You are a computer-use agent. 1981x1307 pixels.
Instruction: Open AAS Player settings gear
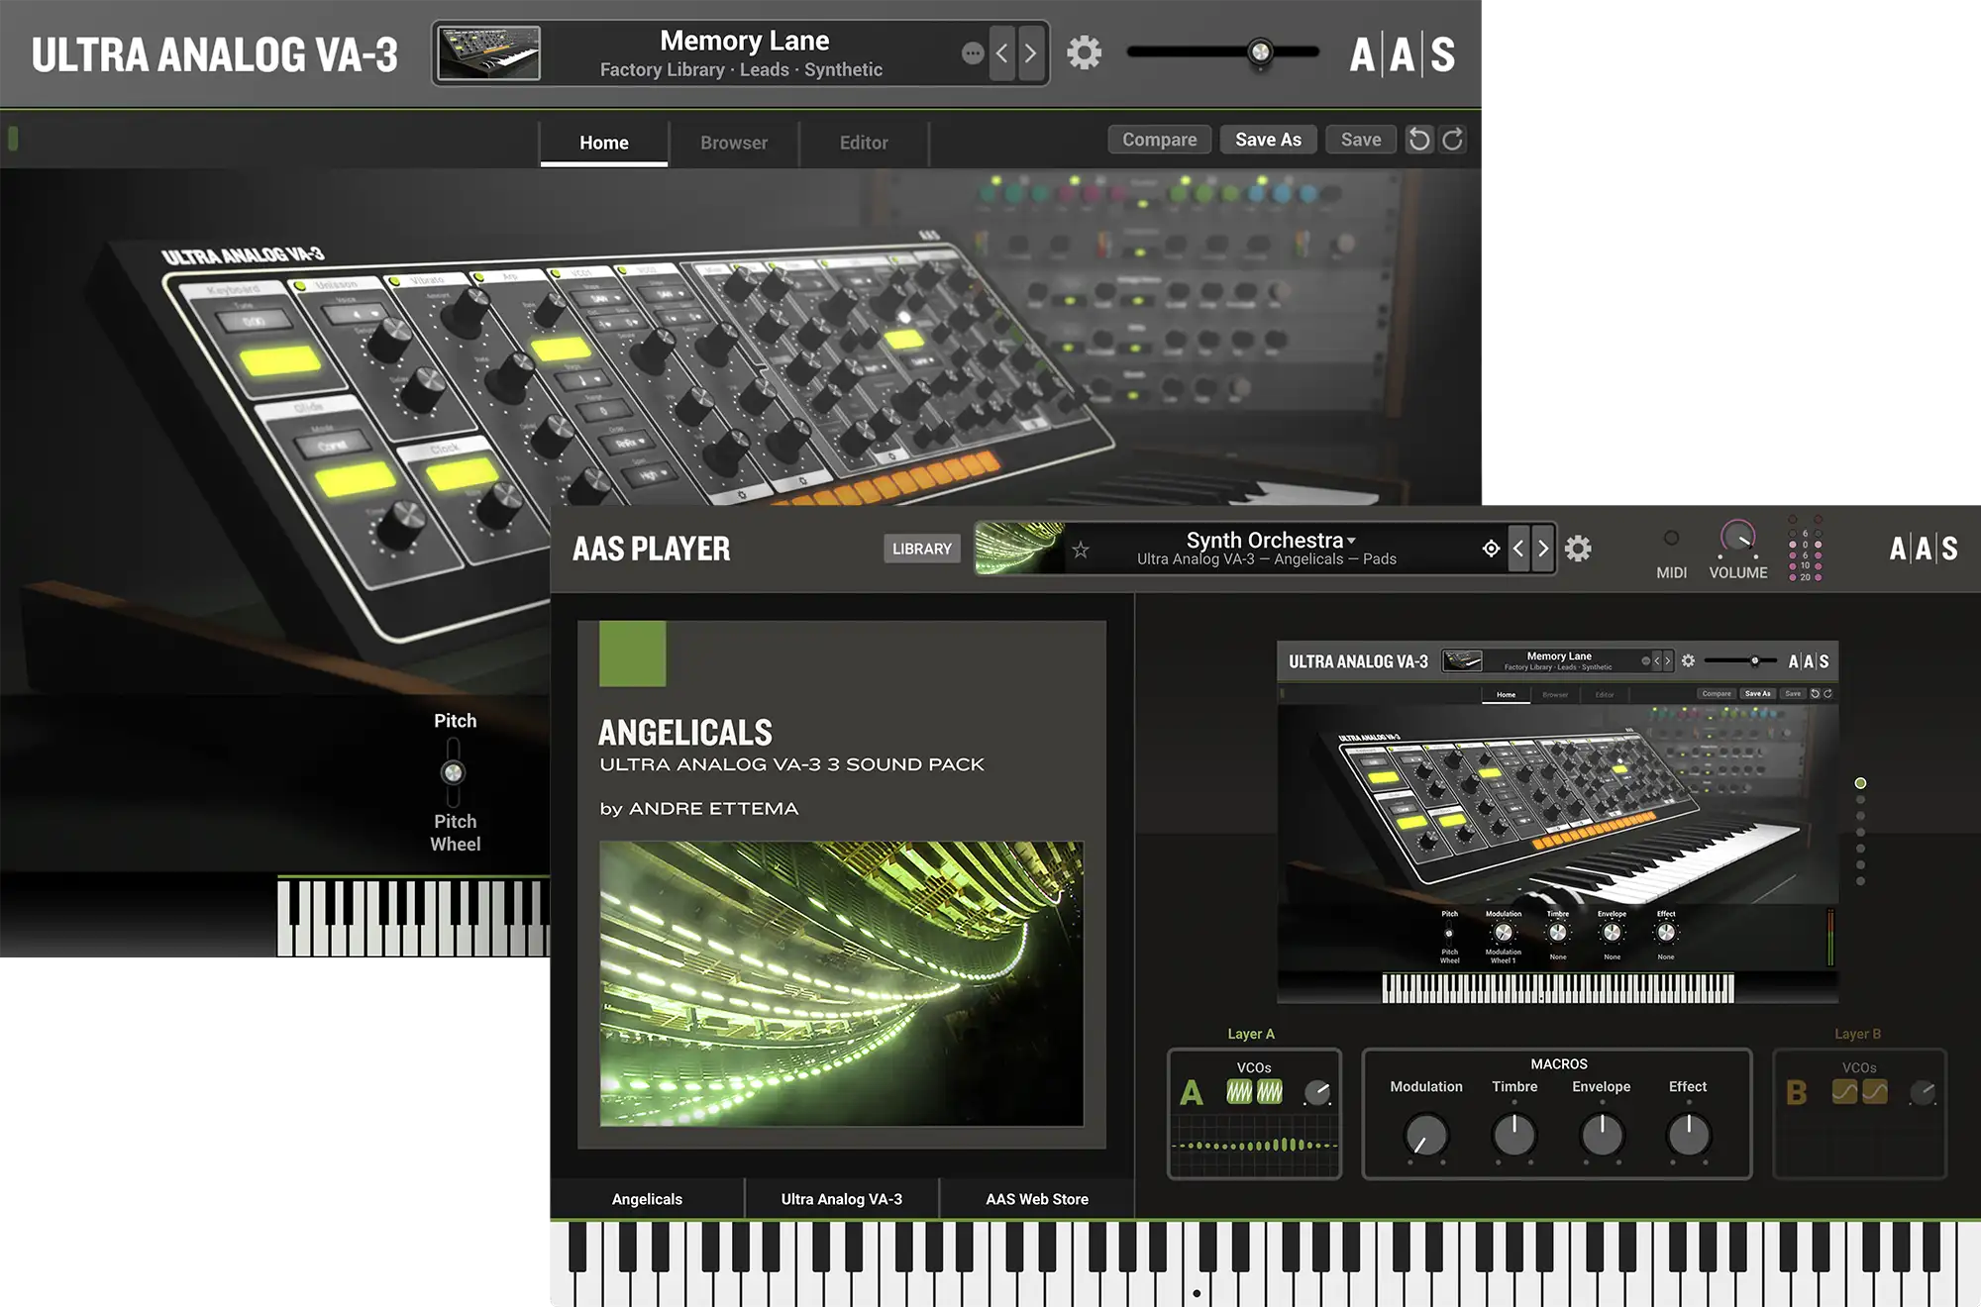click(x=1578, y=549)
